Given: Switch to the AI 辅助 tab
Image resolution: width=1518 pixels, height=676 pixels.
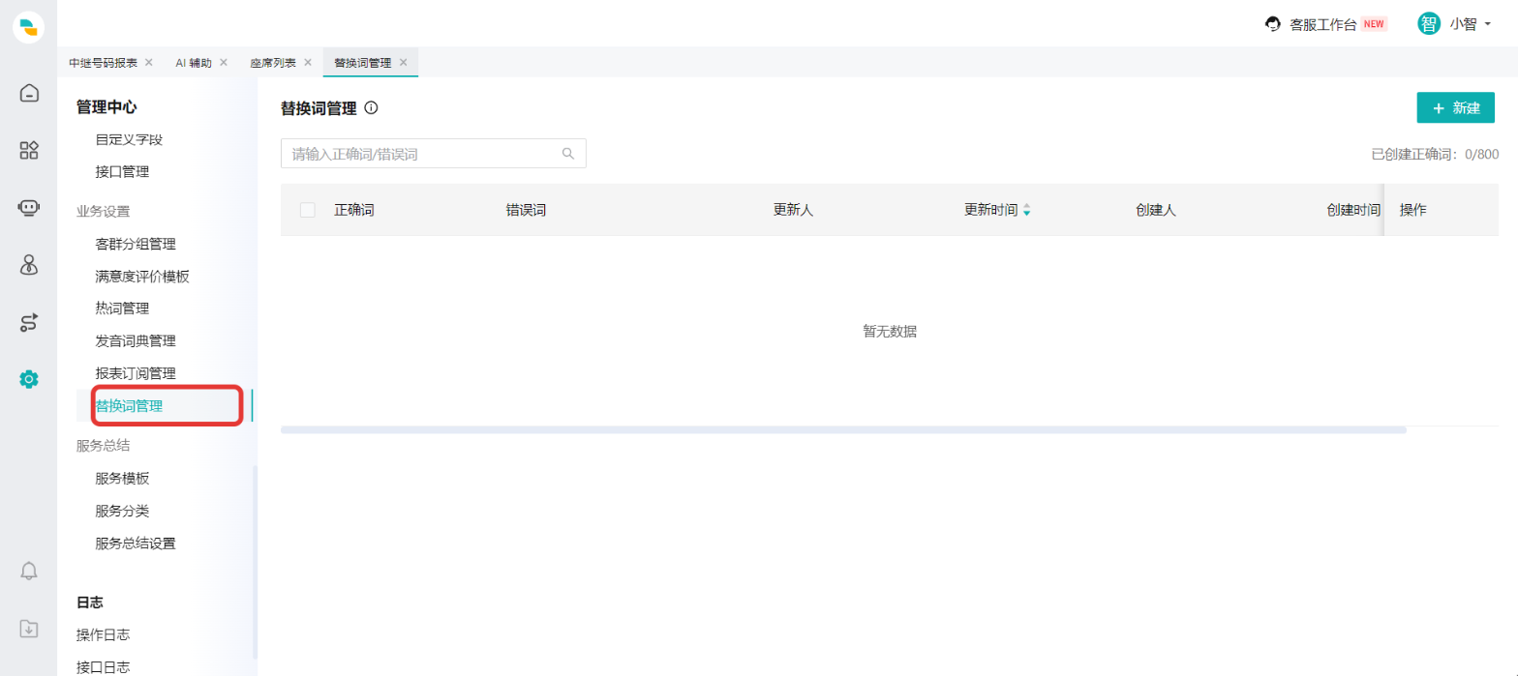Looking at the screenshot, I should [194, 62].
